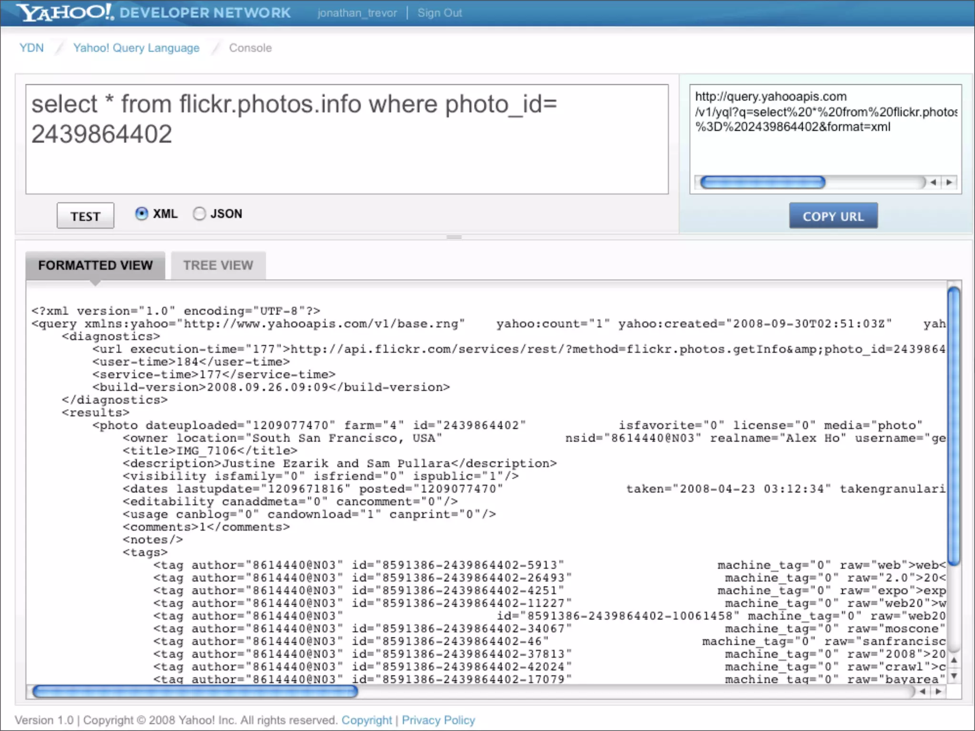Click the empty notes tag line
The width and height of the screenshot is (975, 731).
153,540
